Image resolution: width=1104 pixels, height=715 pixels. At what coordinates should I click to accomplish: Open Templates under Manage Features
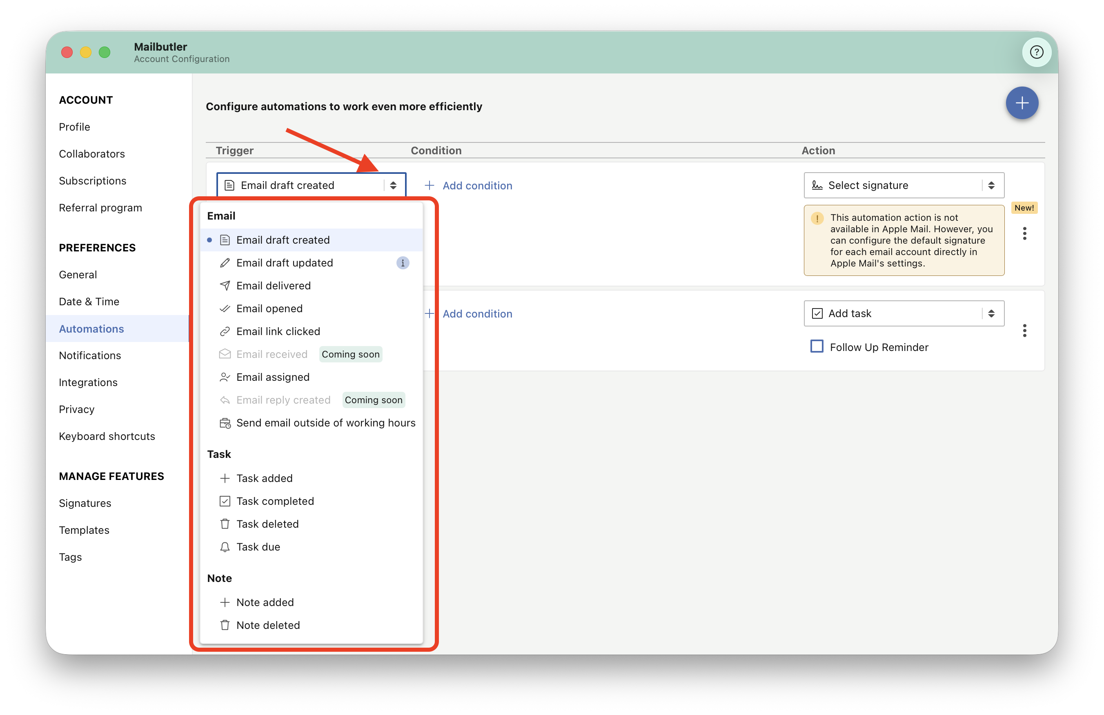[84, 530]
